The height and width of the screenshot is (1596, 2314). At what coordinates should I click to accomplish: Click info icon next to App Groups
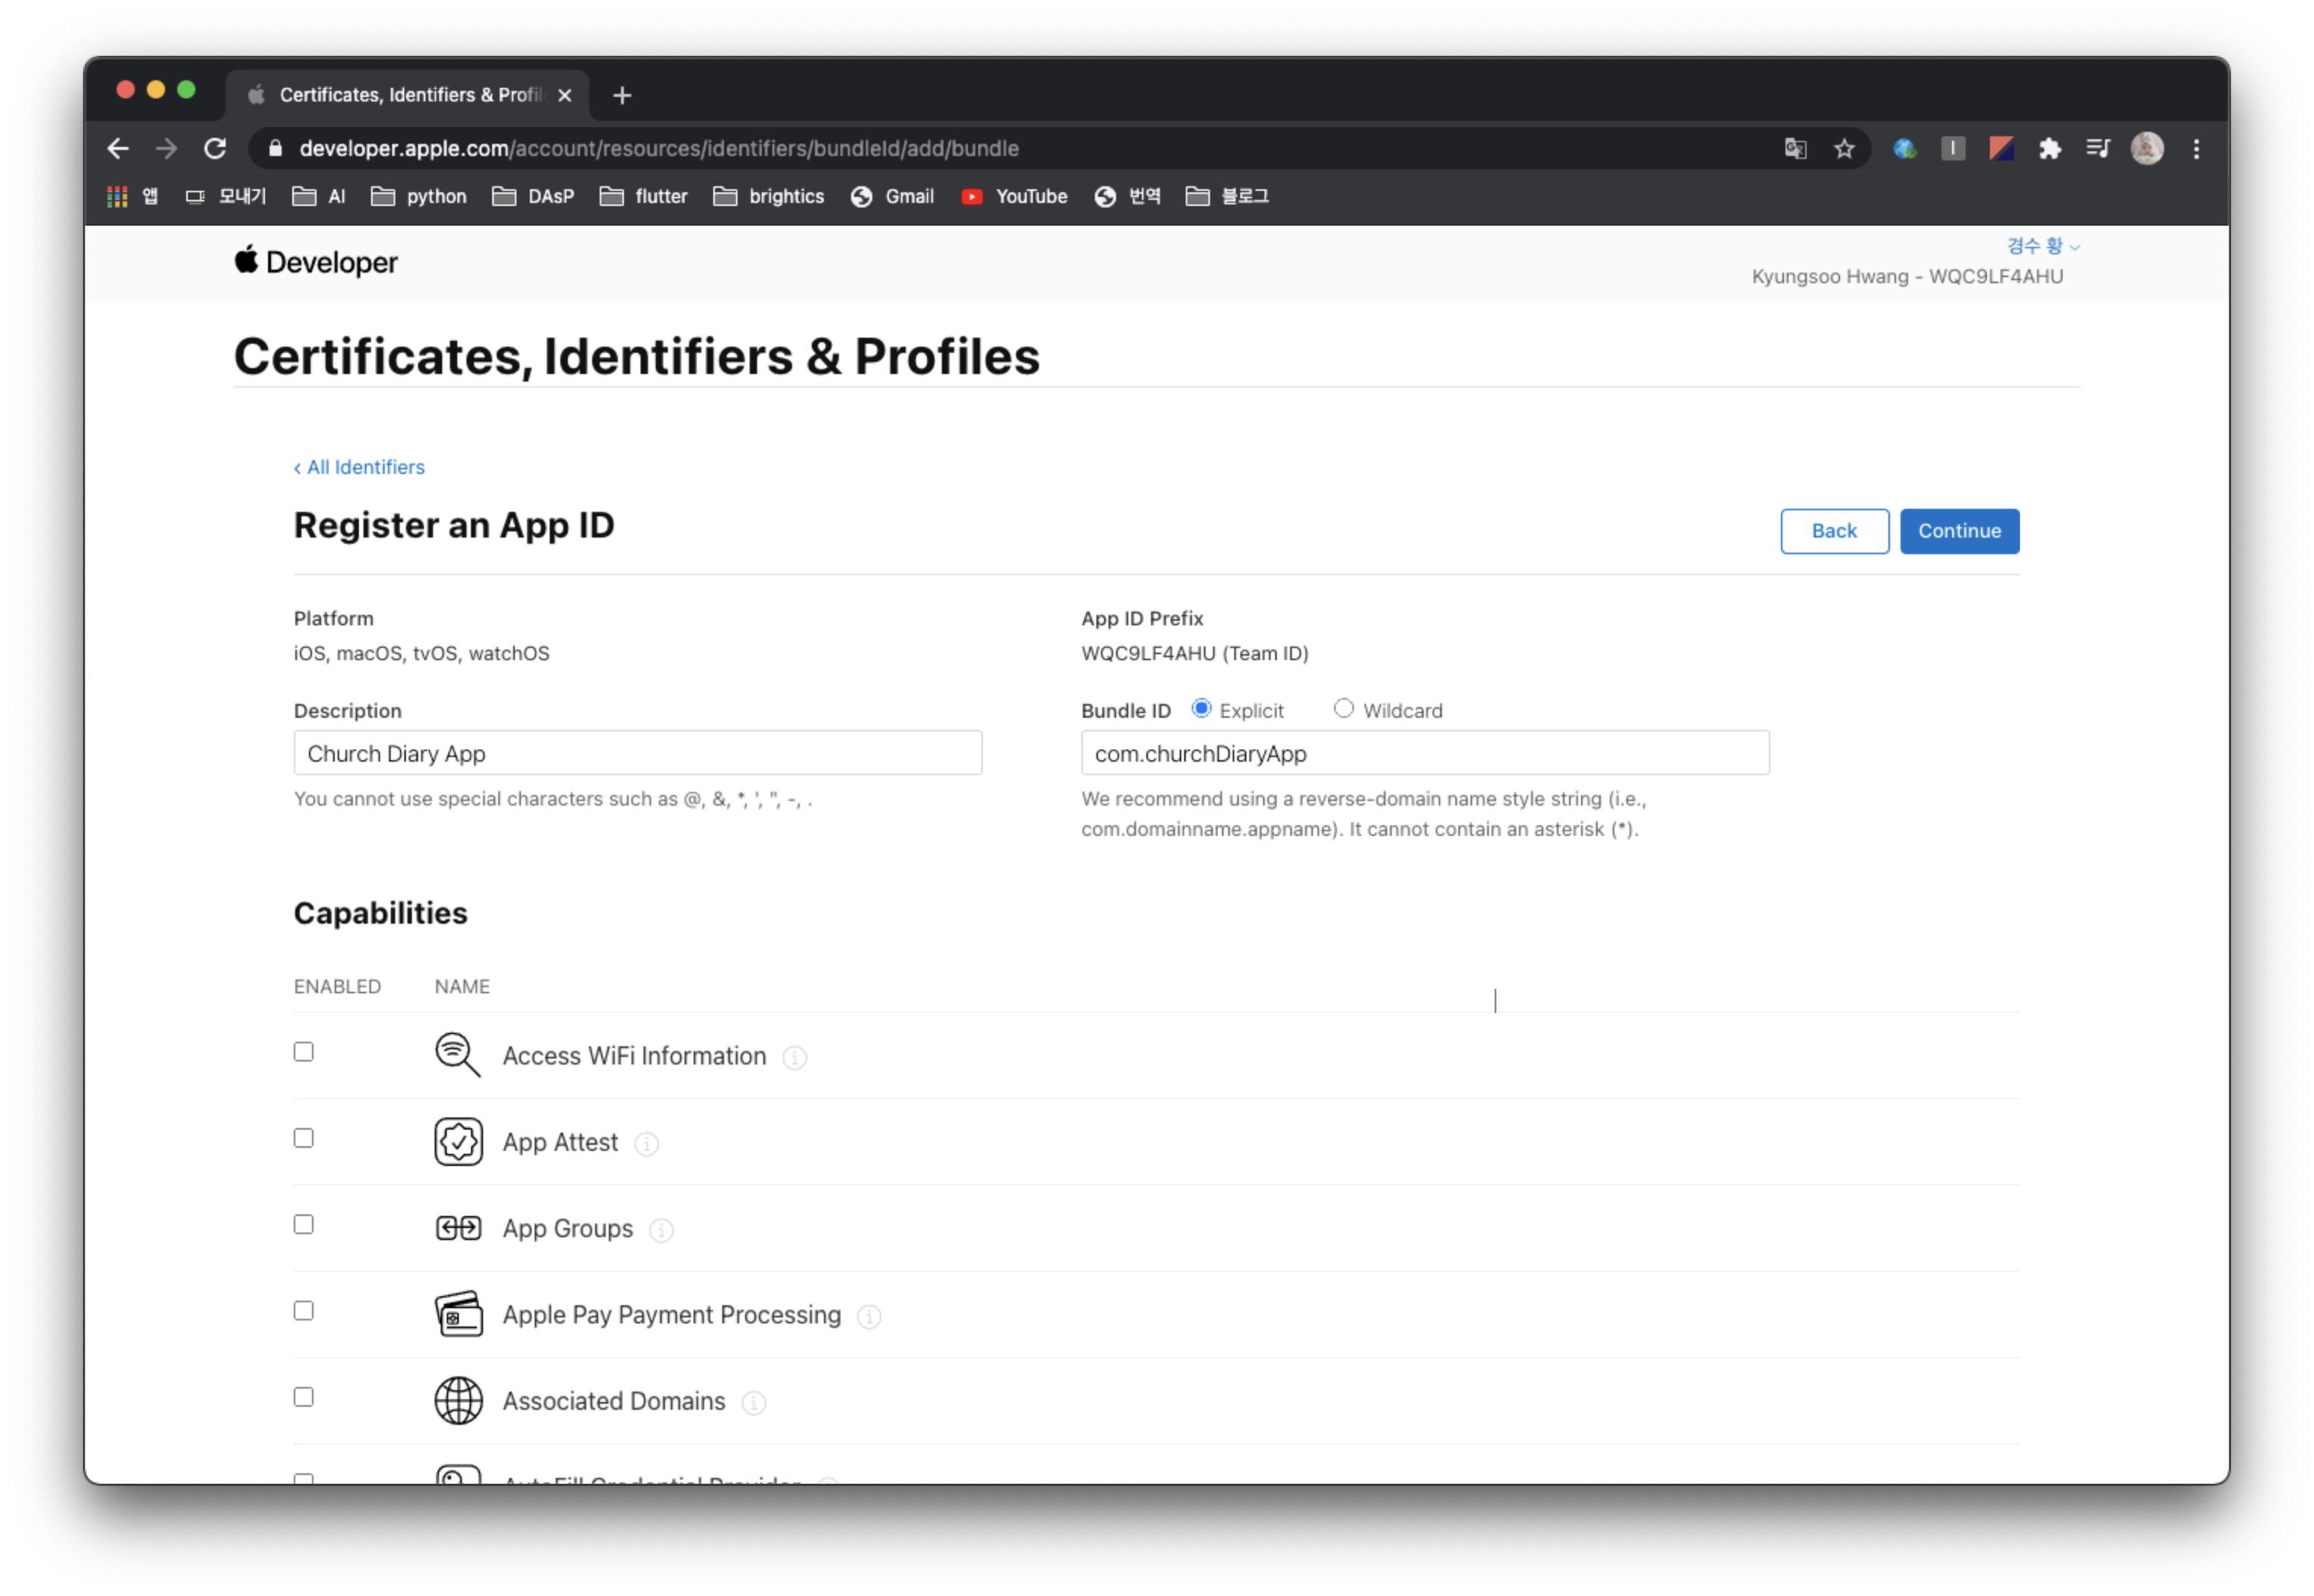tap(661, 1230)
